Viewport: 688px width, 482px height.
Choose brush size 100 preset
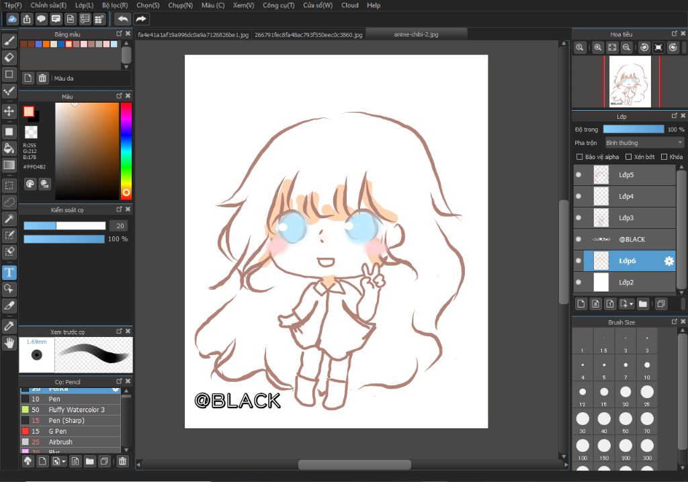(x=583, y=448)
